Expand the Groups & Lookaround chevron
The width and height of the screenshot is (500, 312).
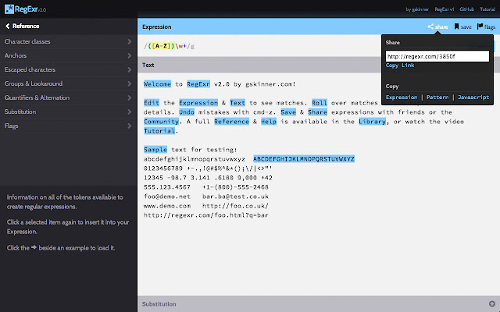click(x=129, y=83)
